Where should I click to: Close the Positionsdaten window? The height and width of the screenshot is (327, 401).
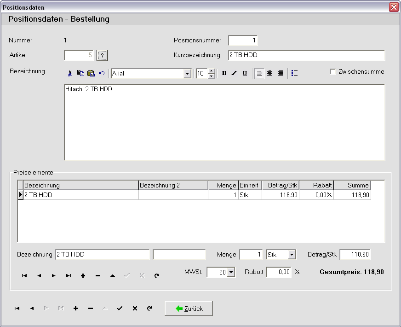[394, 7]
